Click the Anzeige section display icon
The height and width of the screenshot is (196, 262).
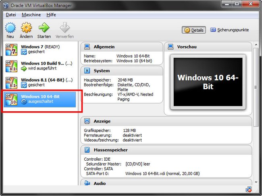point(87,121)
